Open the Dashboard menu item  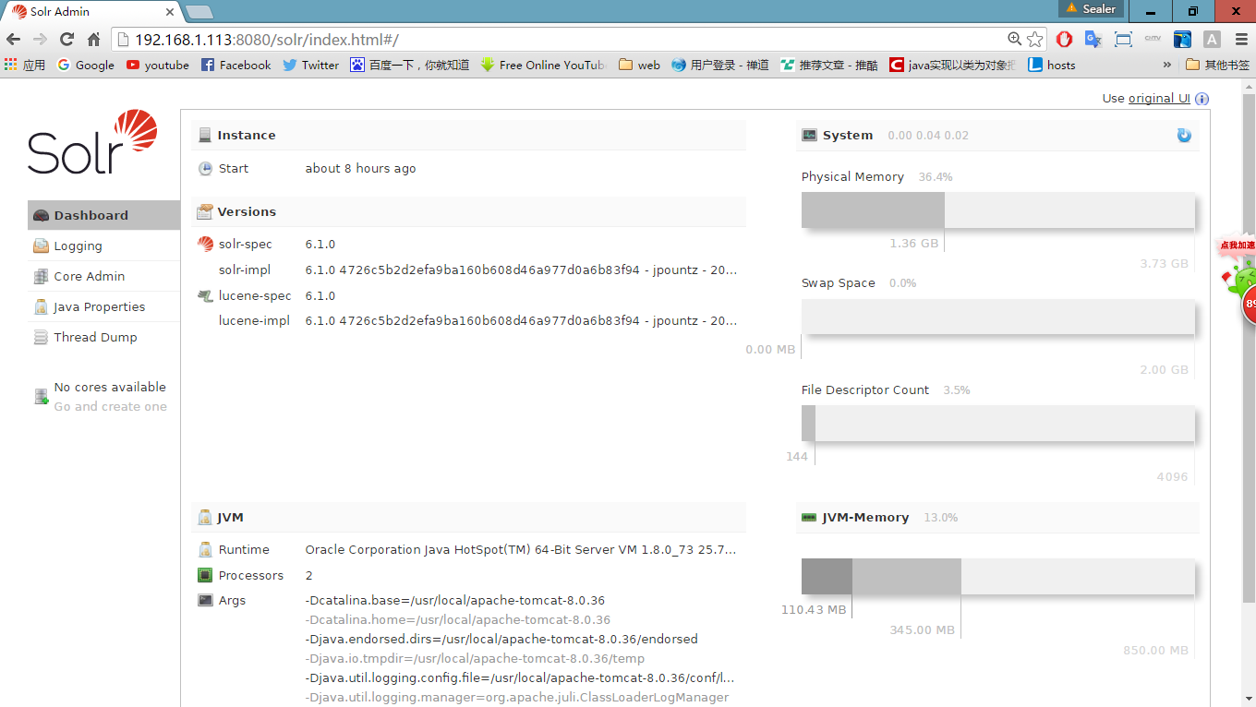(x=103, y=215)
